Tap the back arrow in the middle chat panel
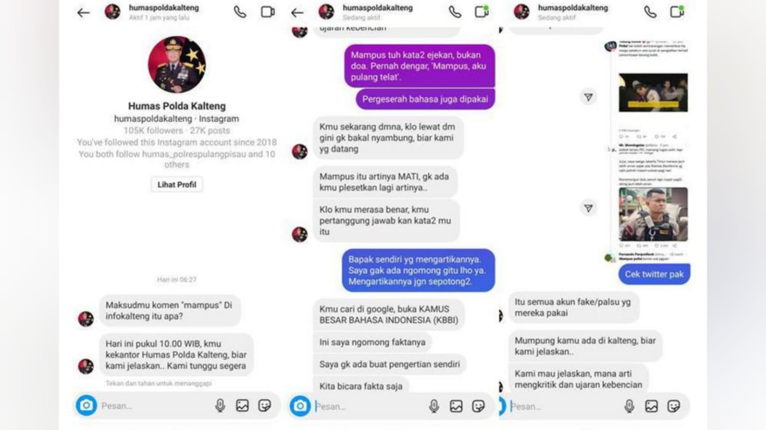The height and width of the screenshot is (430, 766). click(x=297, y=13)
